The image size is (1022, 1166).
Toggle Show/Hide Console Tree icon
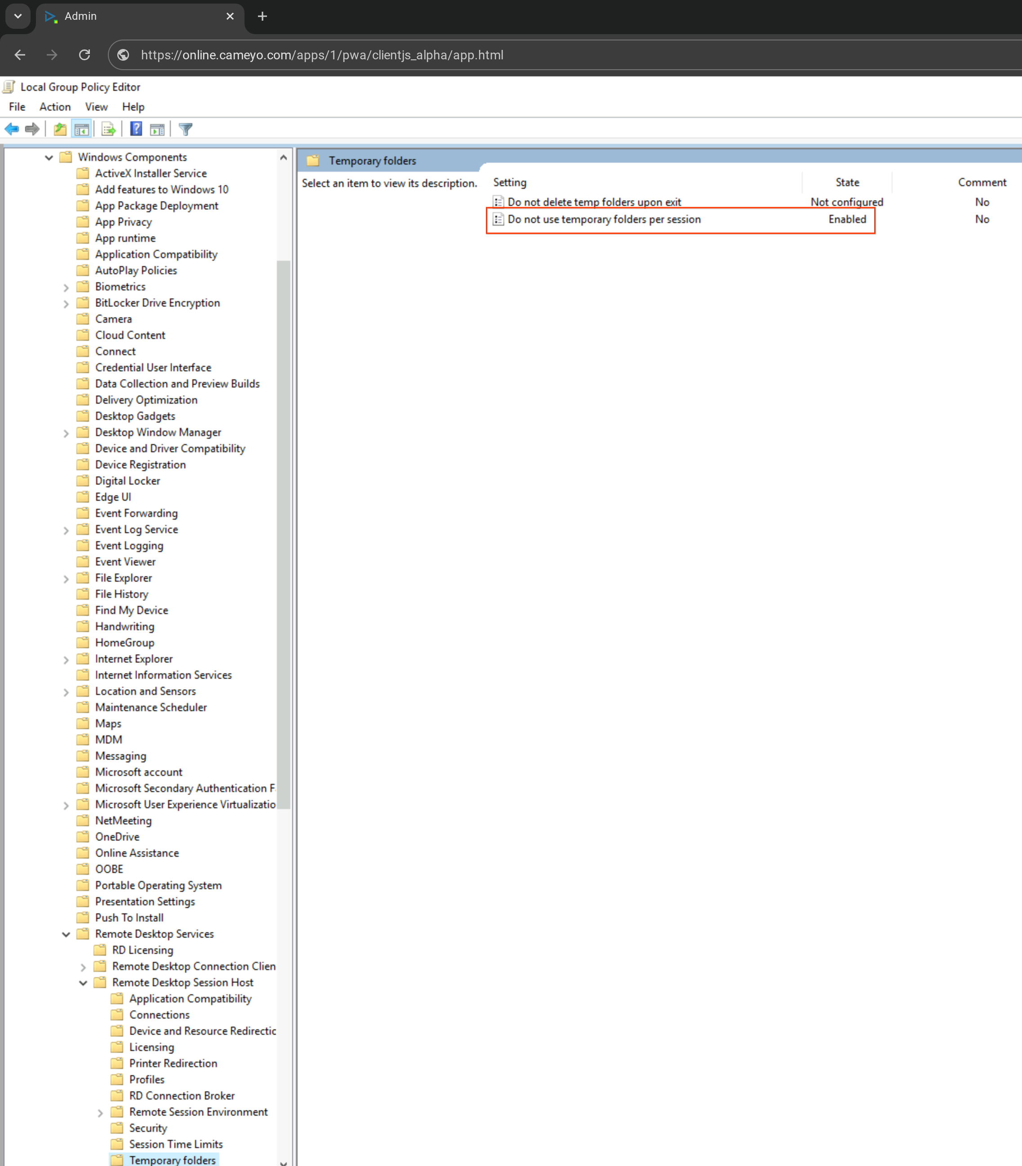click(81, 129)
